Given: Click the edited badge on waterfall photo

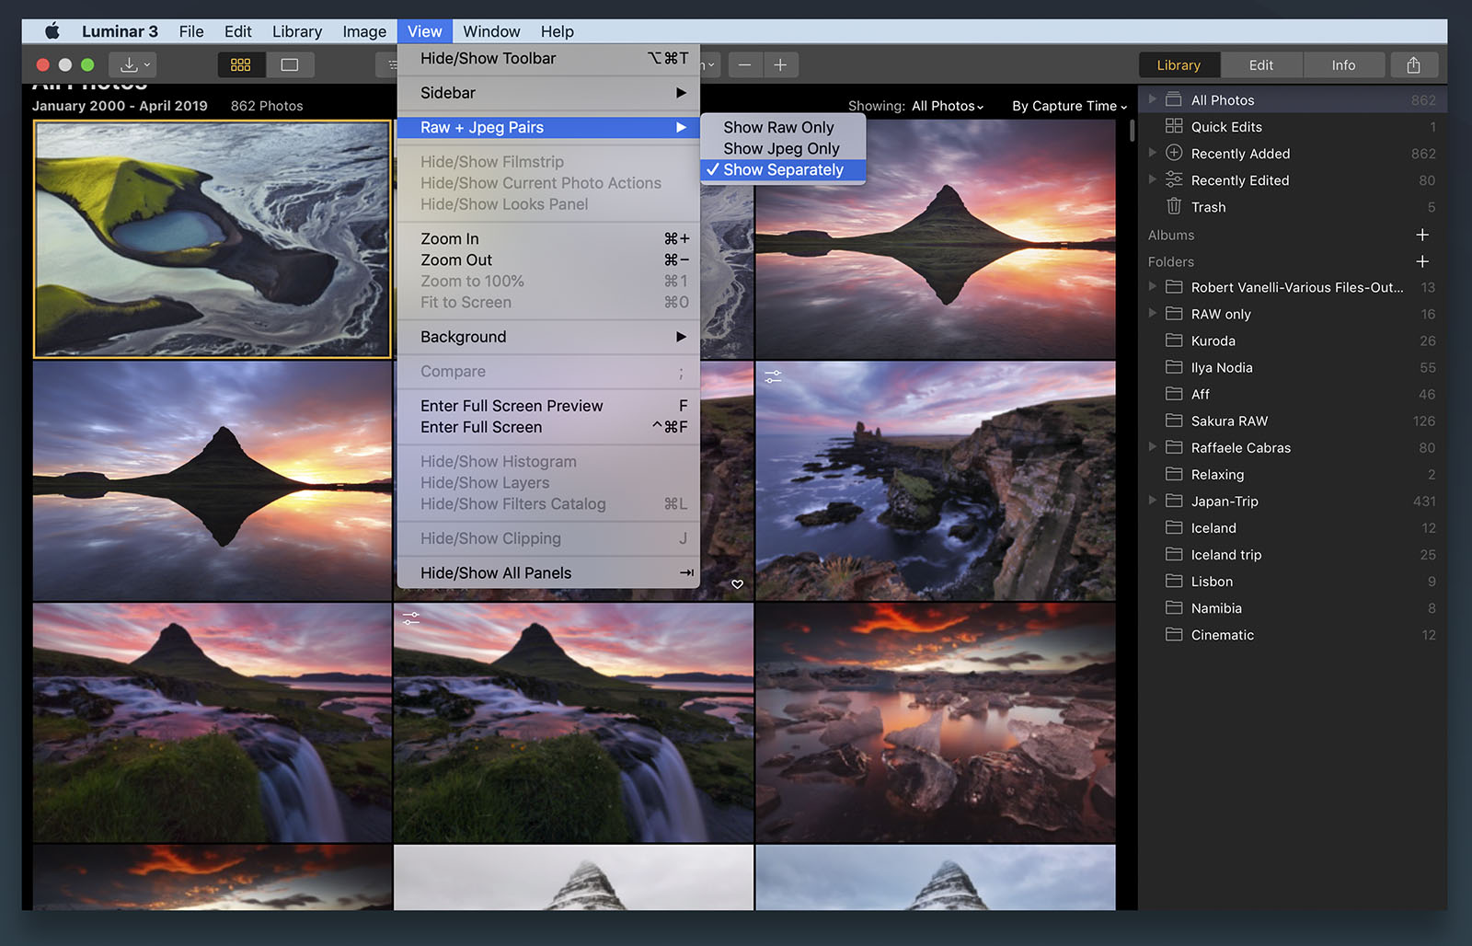Looking at the screenshot, I should 411,618.
